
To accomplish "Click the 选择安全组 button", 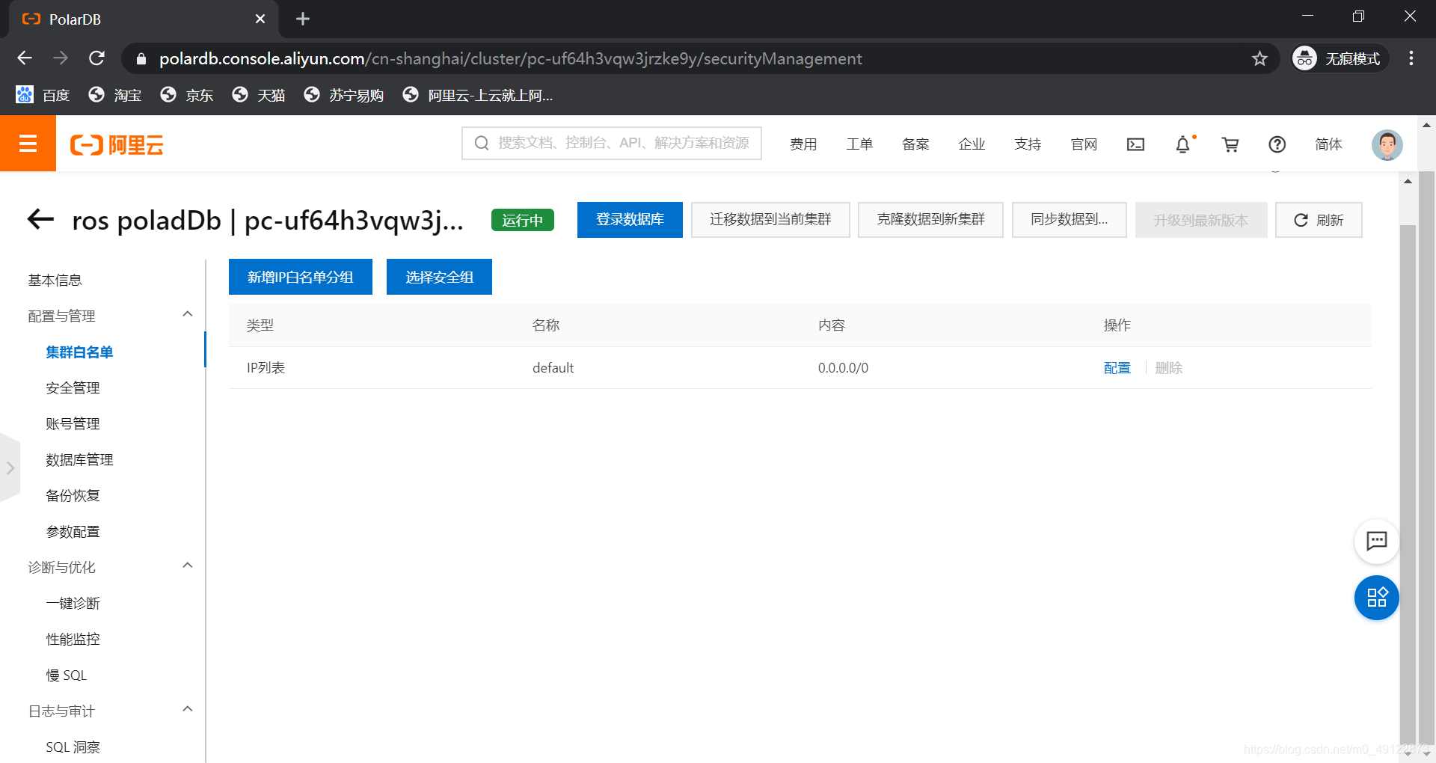I will [x=439, y=277].
